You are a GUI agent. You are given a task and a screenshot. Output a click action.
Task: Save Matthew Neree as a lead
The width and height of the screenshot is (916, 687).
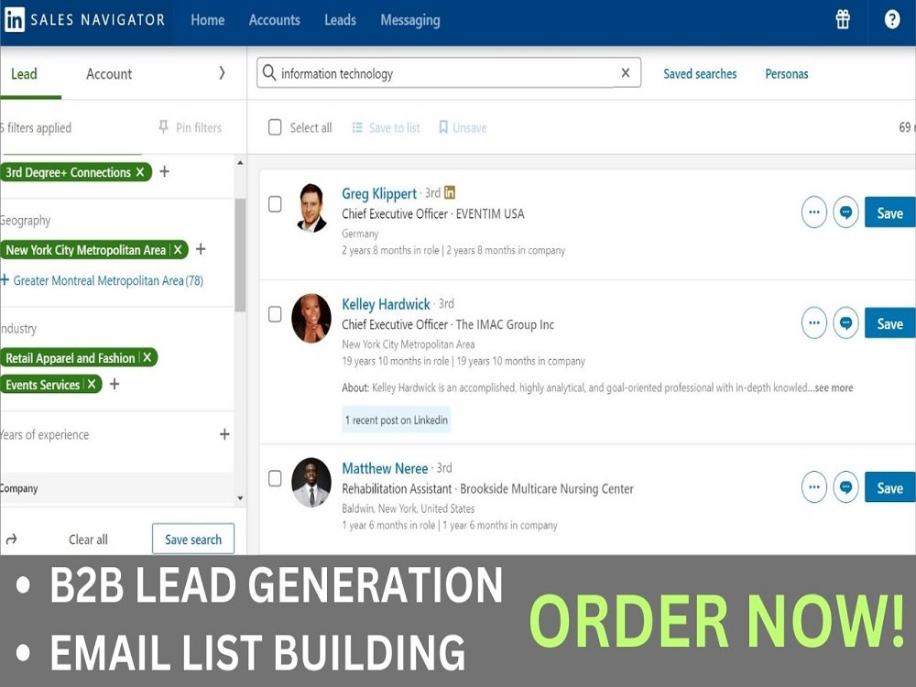[x=889, y=487]
